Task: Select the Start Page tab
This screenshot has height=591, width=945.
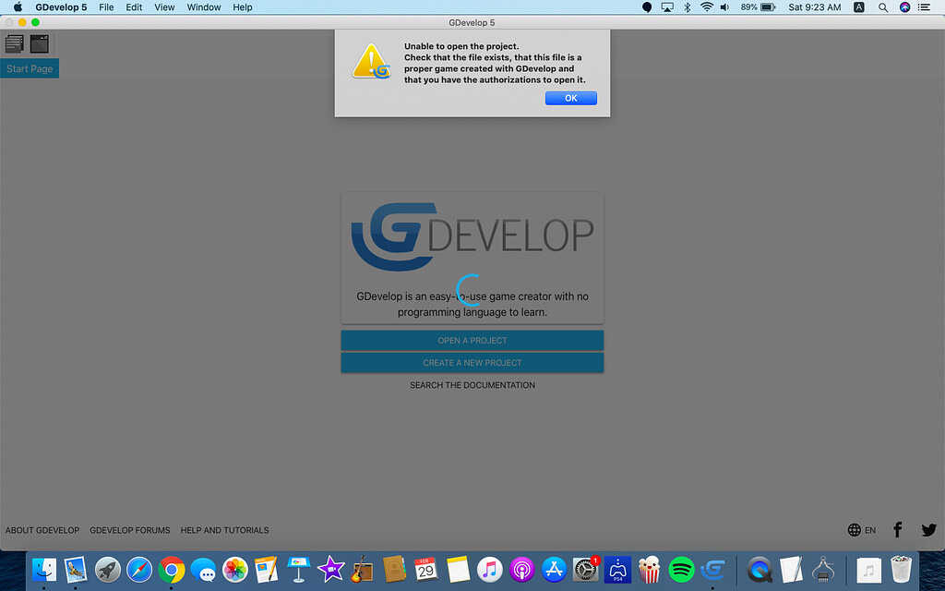Action: (x=30, y=68)
